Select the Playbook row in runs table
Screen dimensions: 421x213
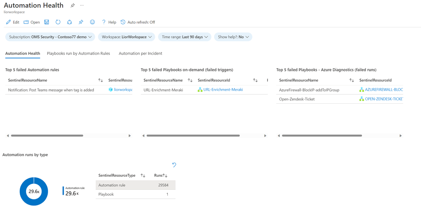point(136,194)
